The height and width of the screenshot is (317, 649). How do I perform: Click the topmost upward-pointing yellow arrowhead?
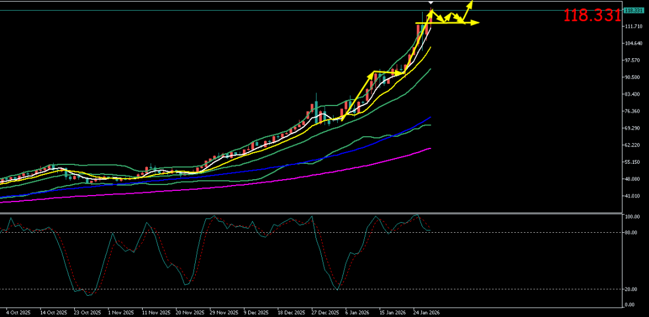coord(470,3)
